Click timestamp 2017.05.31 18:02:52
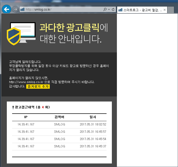 [93, 124]
